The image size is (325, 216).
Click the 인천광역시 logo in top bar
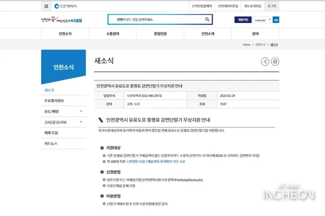(x=65, y=6)
